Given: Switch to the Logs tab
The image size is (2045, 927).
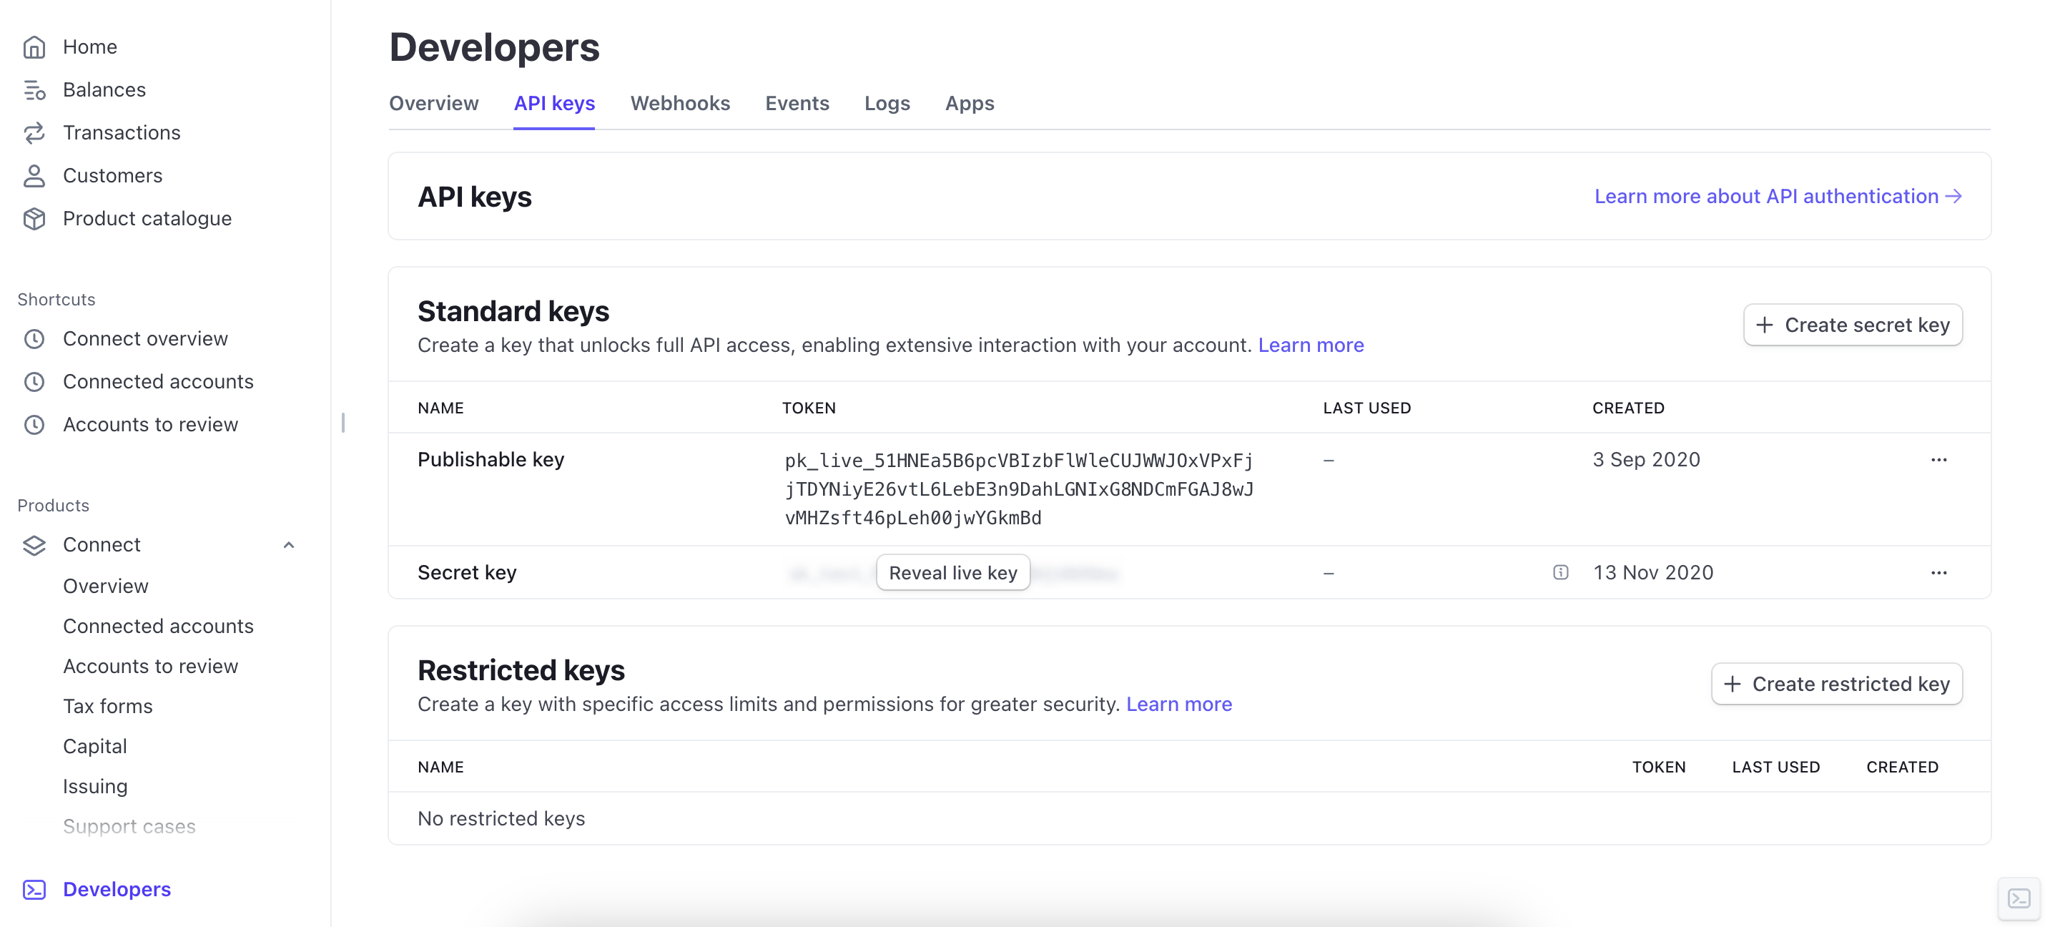Looking at the screenshot, I should pos(887,103).
